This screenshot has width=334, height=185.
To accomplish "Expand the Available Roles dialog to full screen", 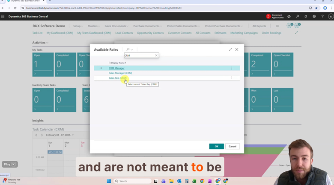I will (x=230, y=49).
